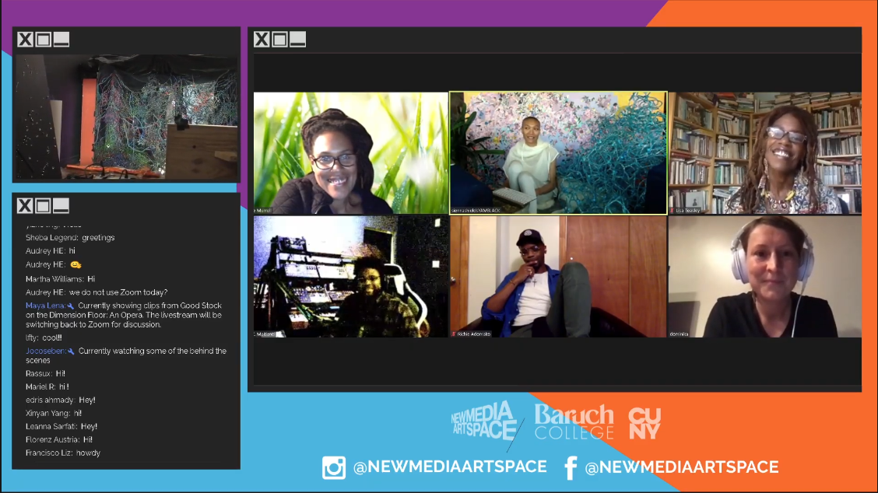Viewport: 878px width, 493px height.
Task: Click the square icon on the video grid panel
Action: tap(280, 39)
